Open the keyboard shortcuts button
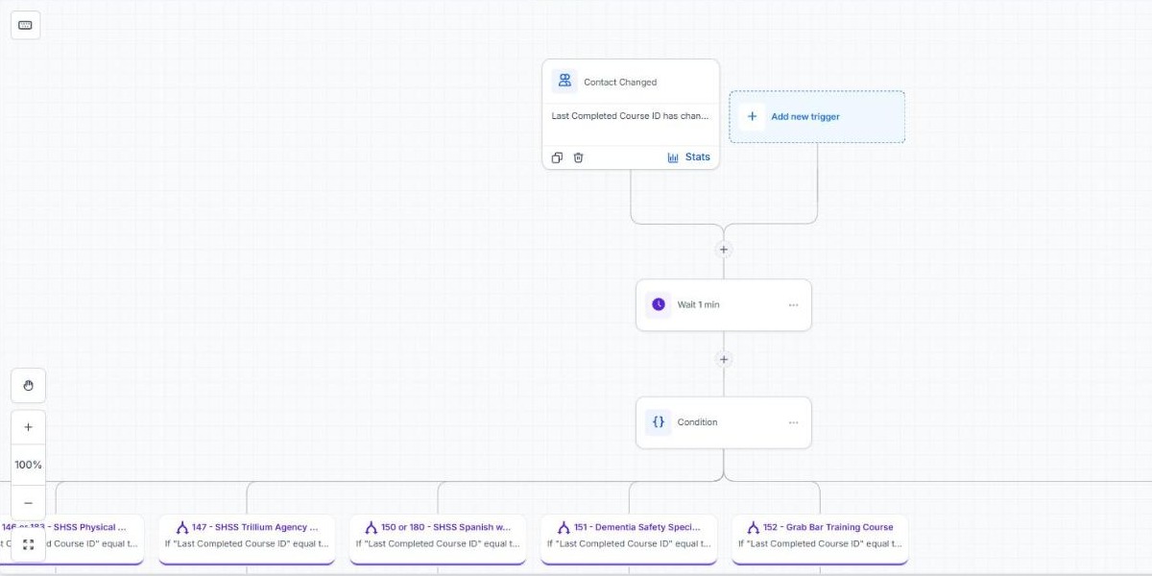1152x576 pixels. coord(25,25)
